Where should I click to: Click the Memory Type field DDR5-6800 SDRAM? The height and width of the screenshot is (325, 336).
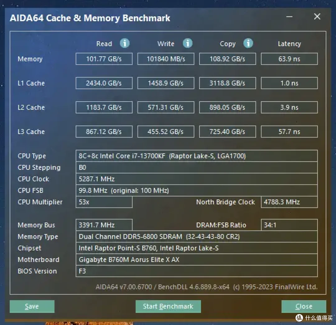tap(197, 237)
